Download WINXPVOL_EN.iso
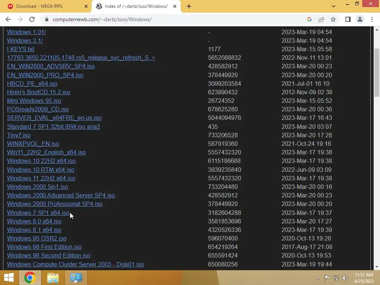Screen dimensions: 380x285 point(33,144)
